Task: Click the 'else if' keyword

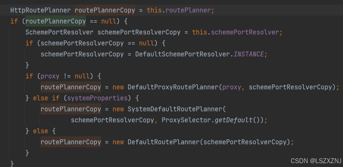Action: pos(46,98)
